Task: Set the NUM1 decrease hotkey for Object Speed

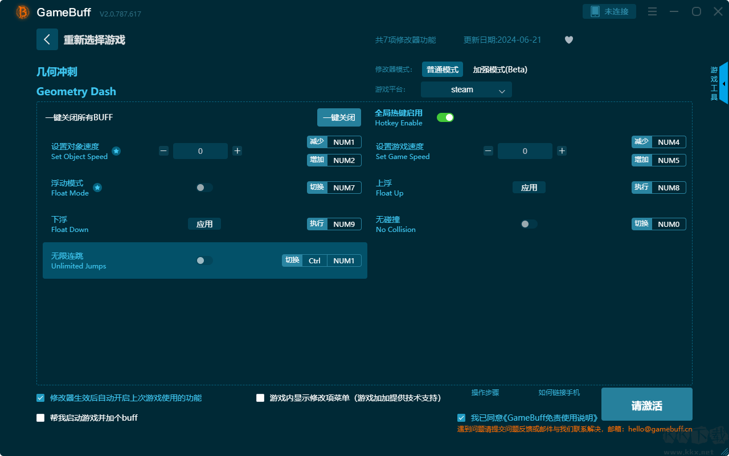Action: tap(344, 142)
